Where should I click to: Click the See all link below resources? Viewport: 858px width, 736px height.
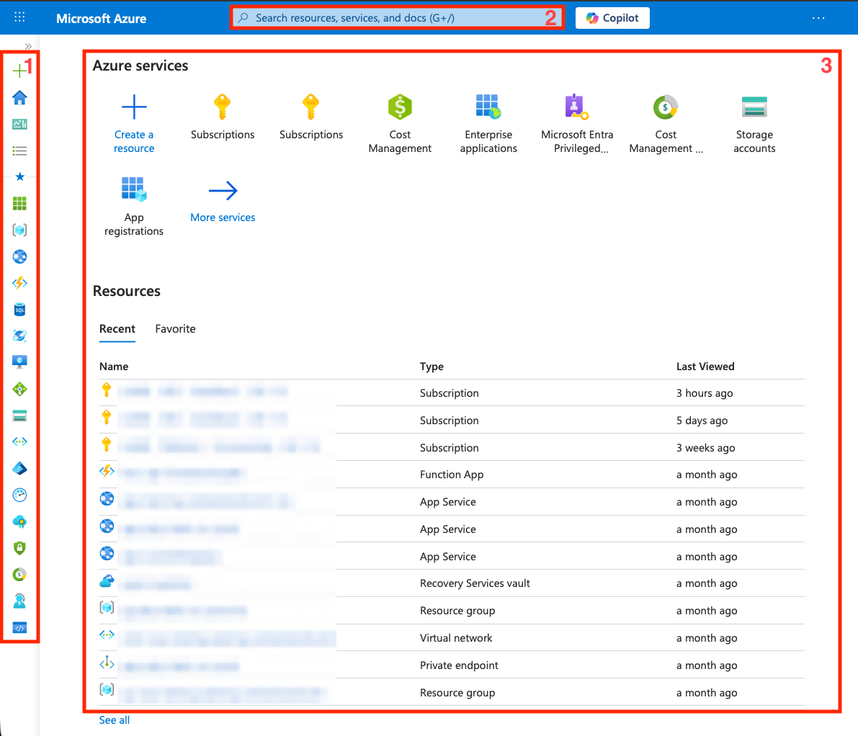click(x=115, y=720)
